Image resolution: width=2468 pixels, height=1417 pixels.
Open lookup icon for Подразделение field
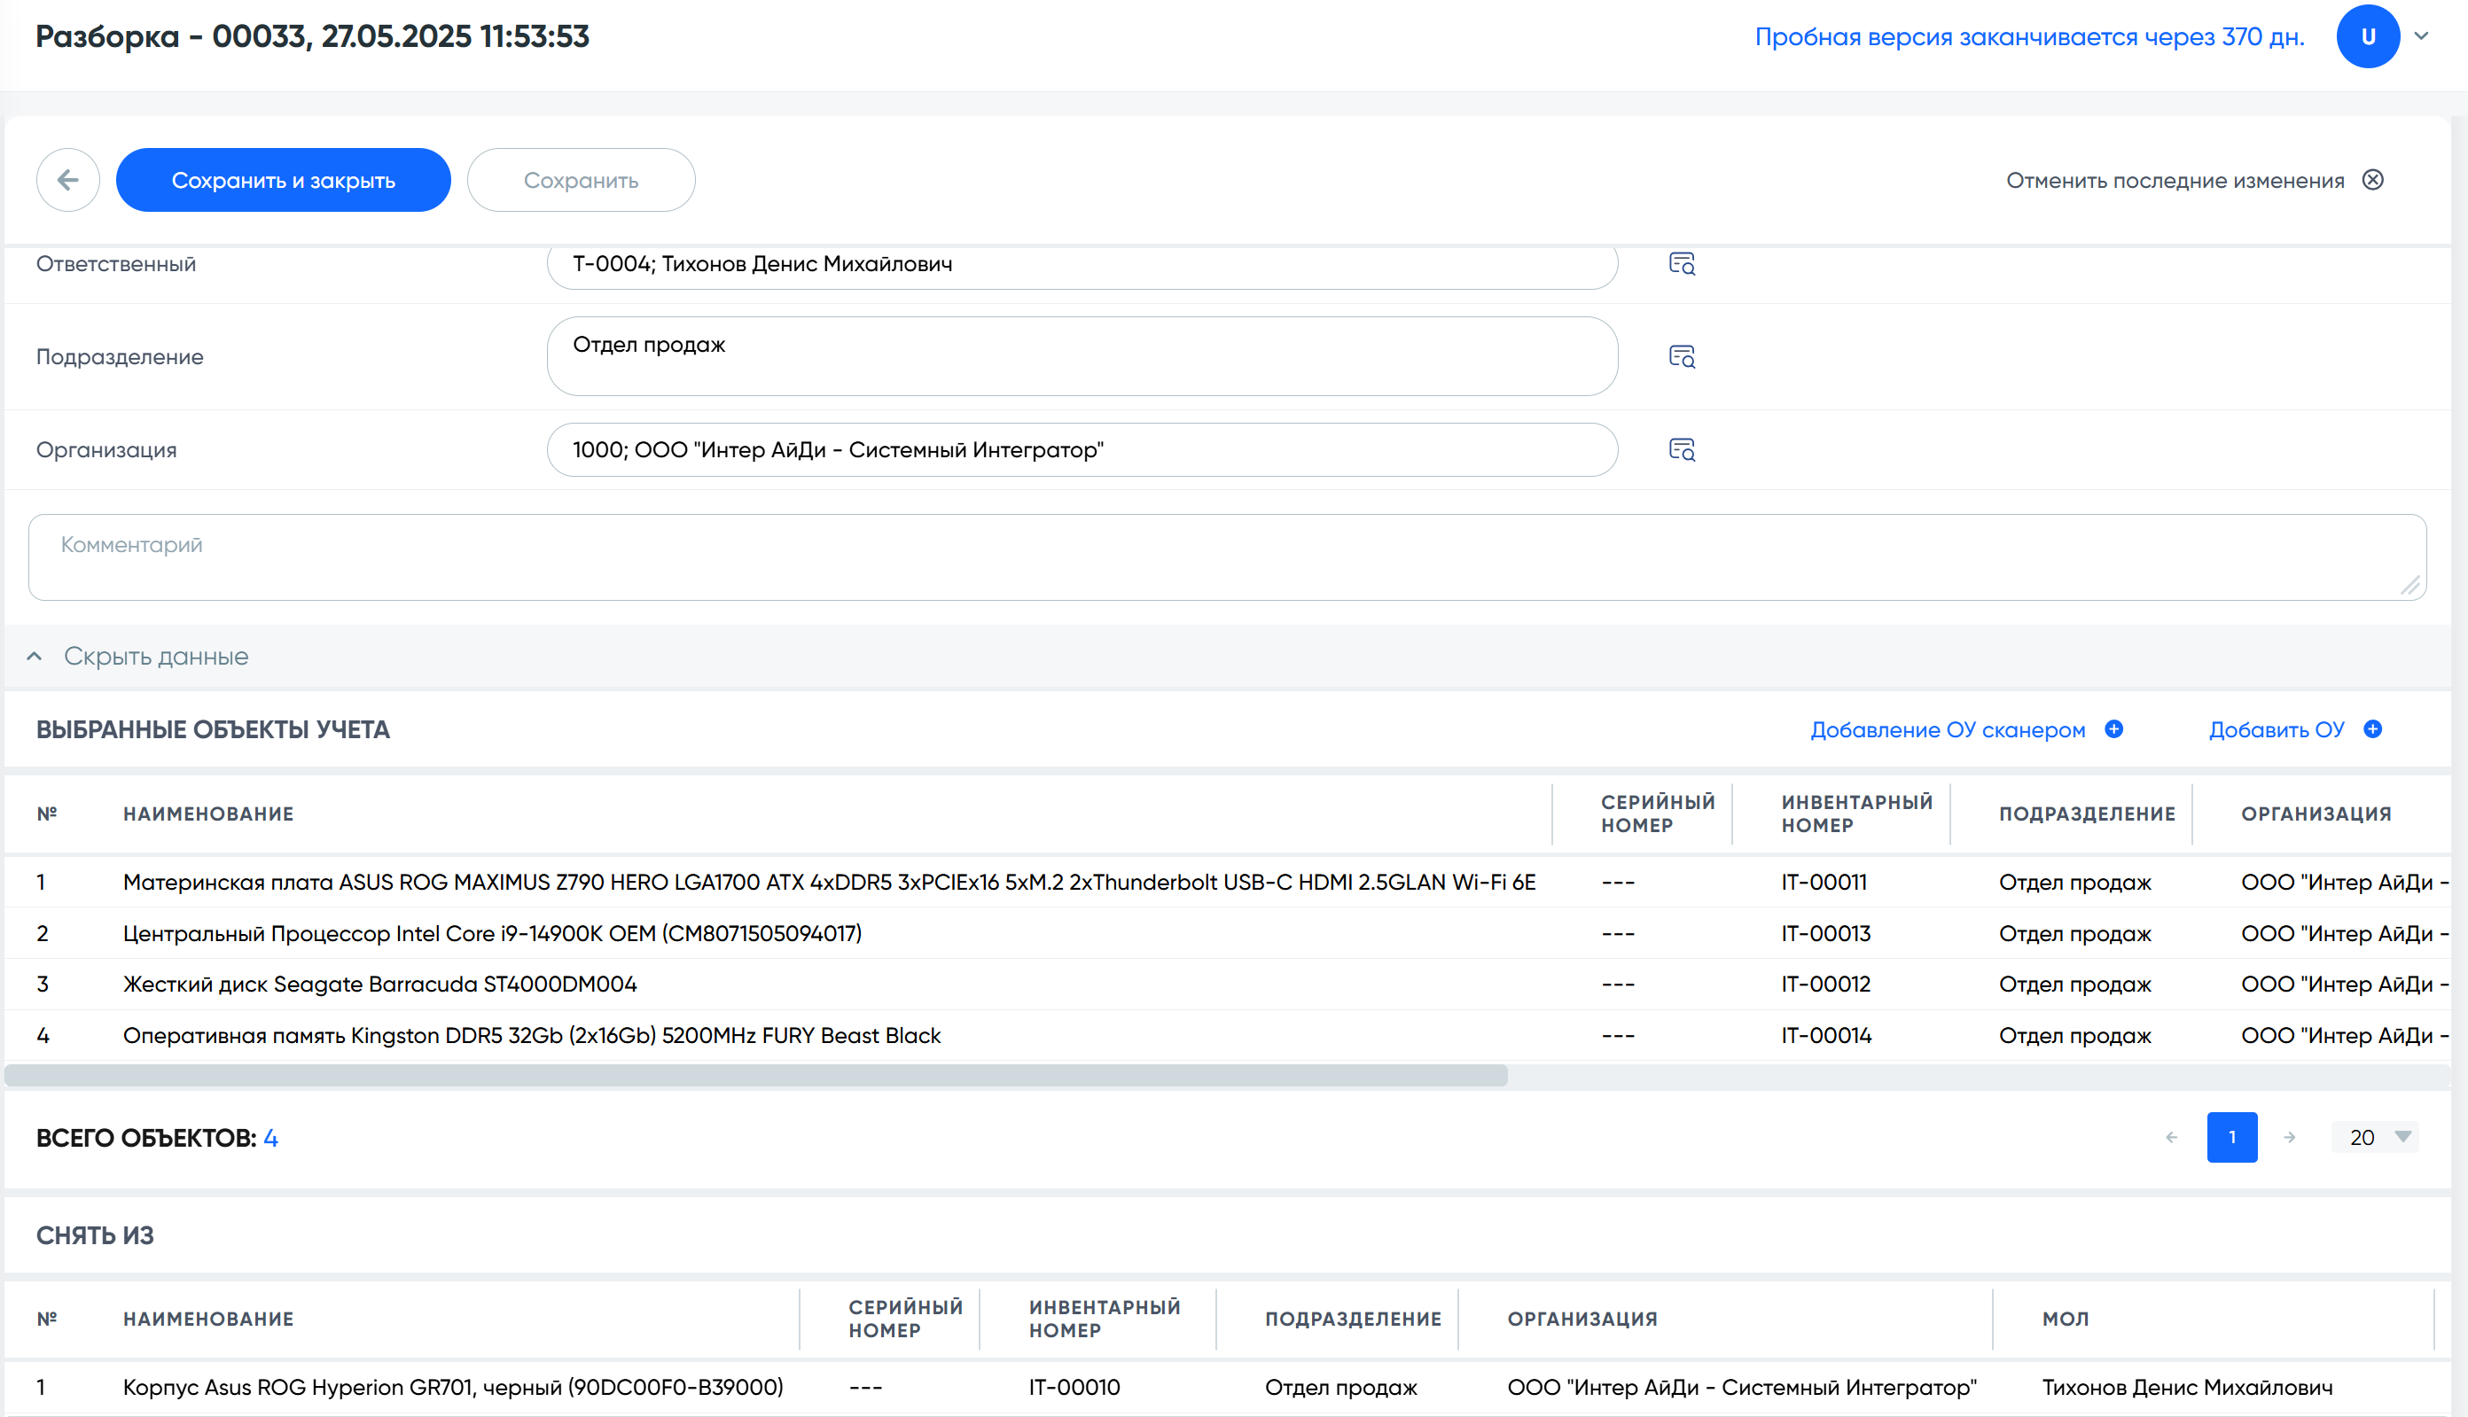(x=1682, y=356)
